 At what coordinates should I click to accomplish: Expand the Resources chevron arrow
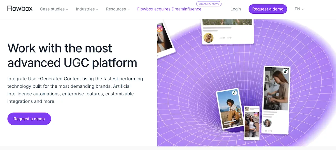128,9
